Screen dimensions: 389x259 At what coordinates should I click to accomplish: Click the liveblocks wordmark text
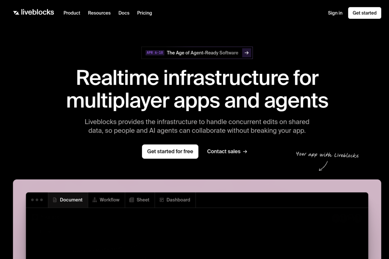click(x=37, y=12)
